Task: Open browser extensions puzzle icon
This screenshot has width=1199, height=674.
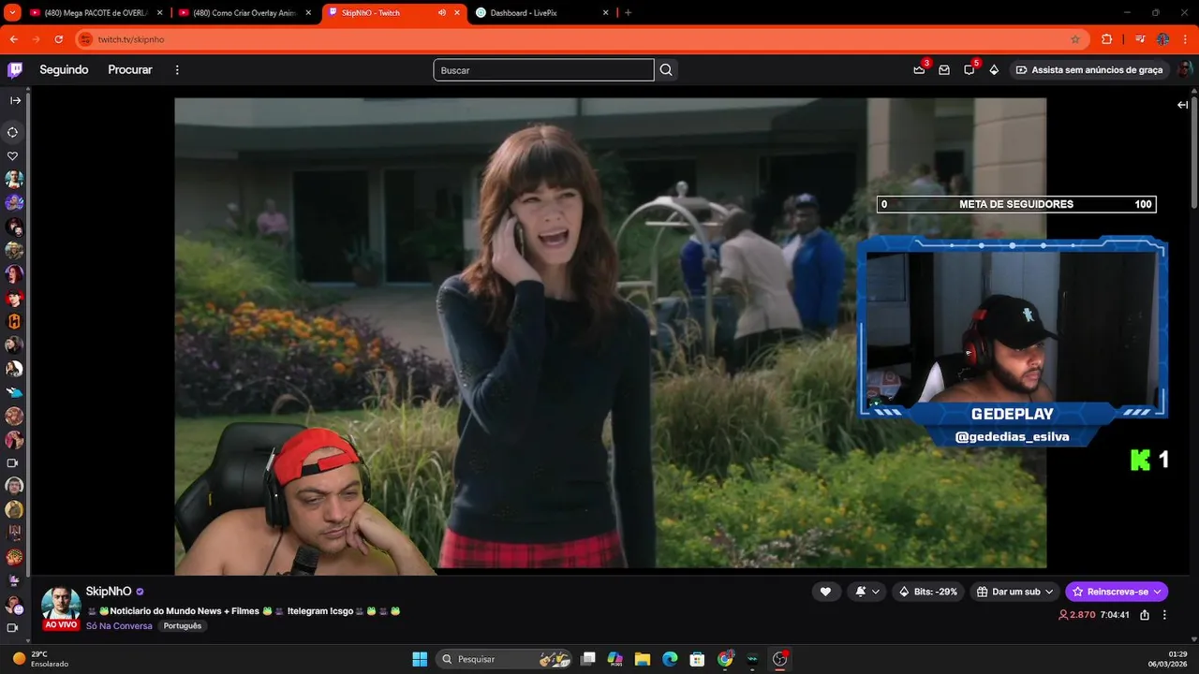Action: (1107, 39)
